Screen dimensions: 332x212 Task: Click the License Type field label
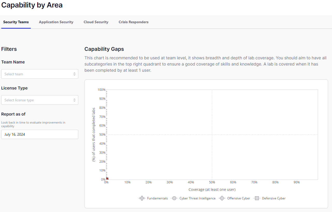(x=14, y=88)
